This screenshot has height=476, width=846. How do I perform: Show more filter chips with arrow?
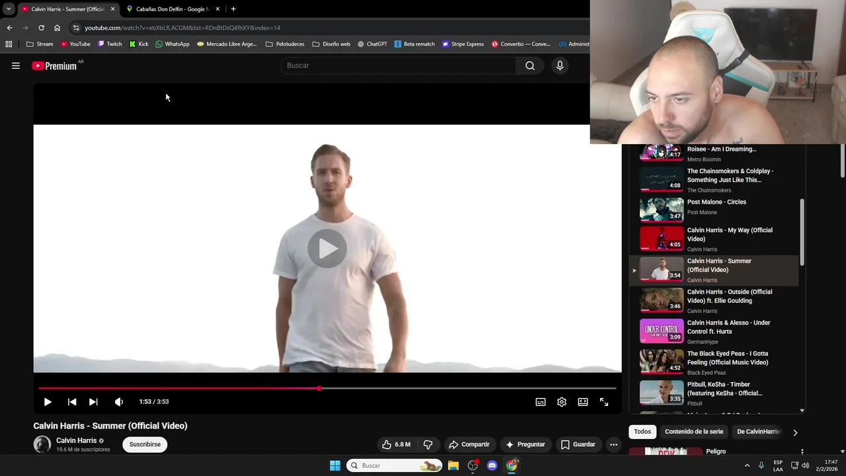795,432
